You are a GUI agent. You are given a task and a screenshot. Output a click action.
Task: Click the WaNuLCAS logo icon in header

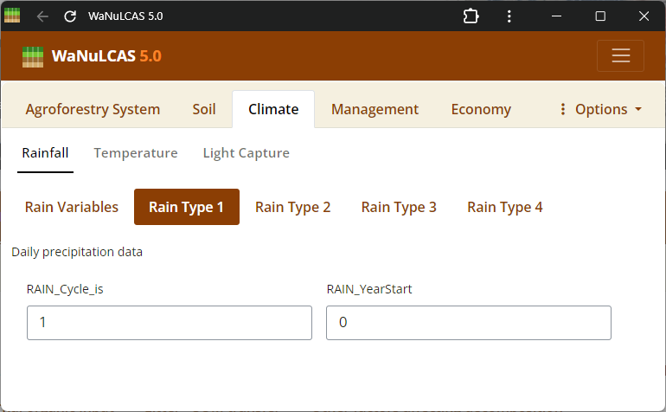pos(33,56)
